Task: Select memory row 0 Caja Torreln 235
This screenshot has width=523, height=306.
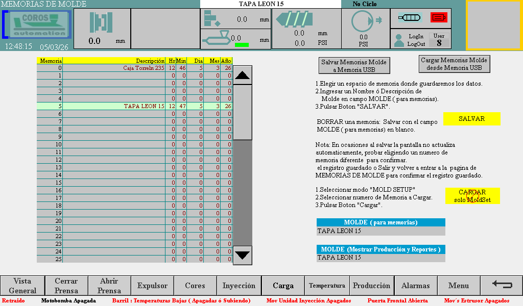Action: (x=134, y=68)
